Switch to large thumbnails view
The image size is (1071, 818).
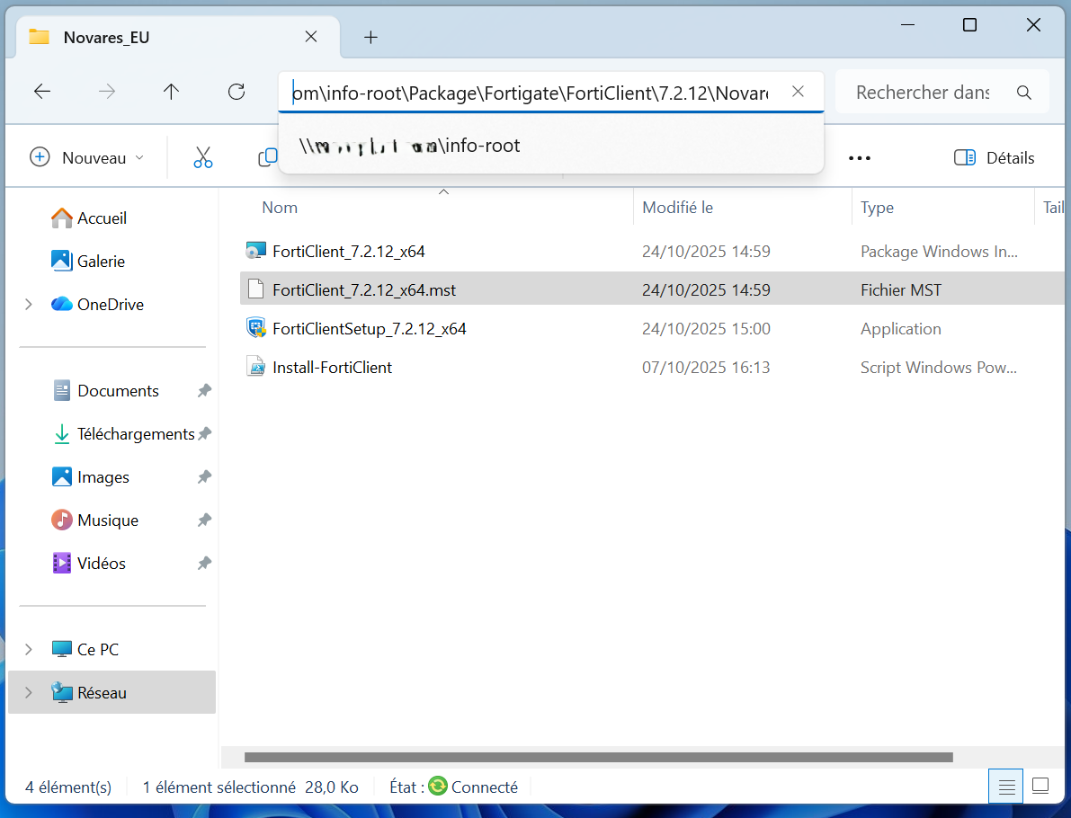pos(1040,786)
